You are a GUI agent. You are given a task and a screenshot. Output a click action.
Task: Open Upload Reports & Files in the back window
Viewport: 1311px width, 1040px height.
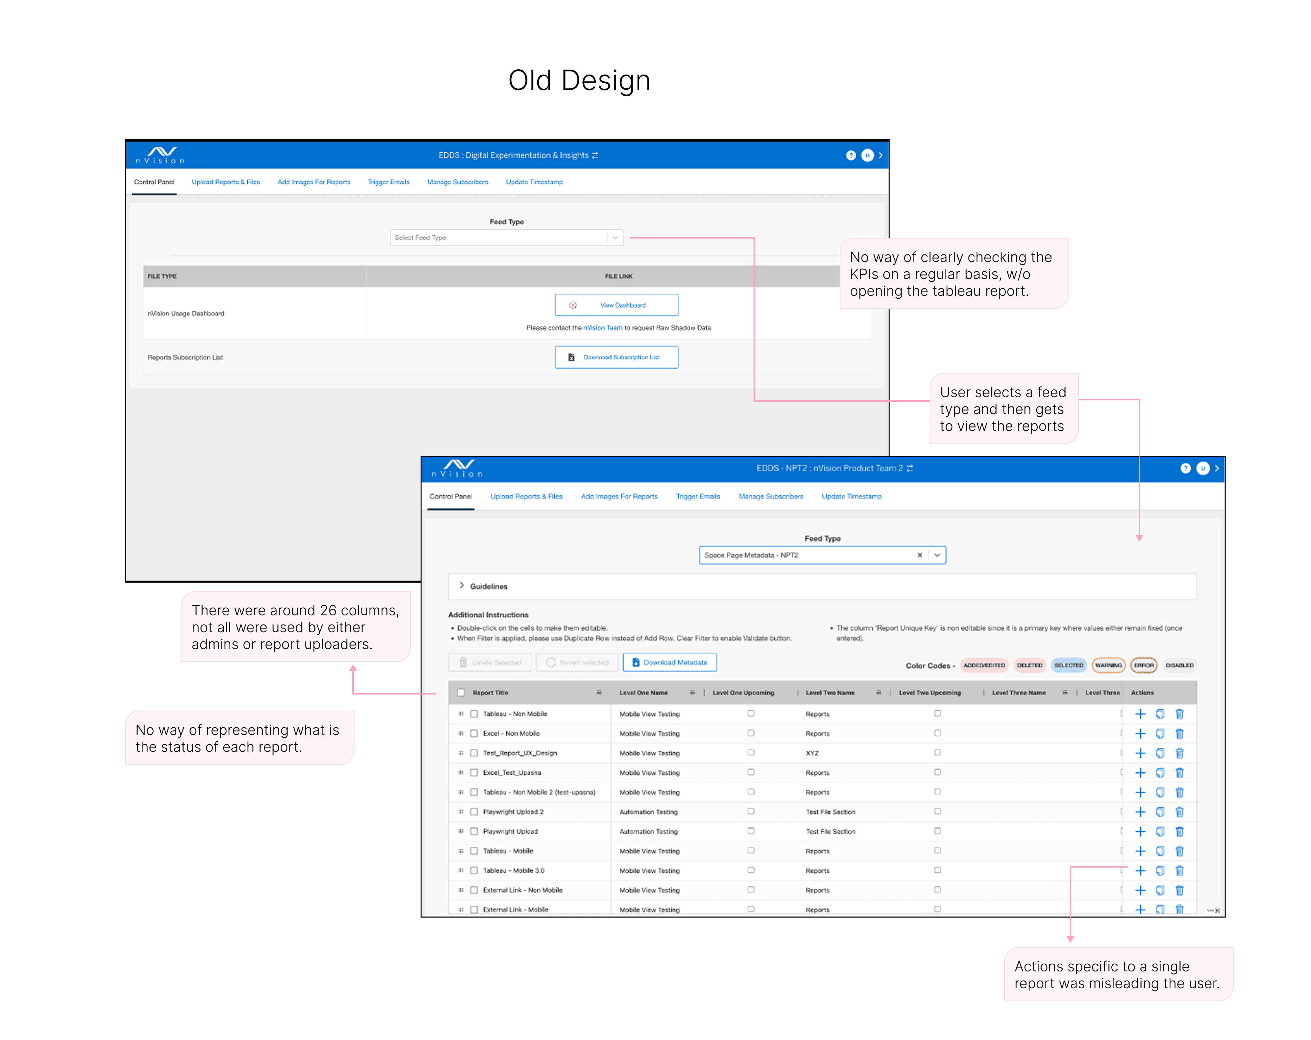pos(226,183)
